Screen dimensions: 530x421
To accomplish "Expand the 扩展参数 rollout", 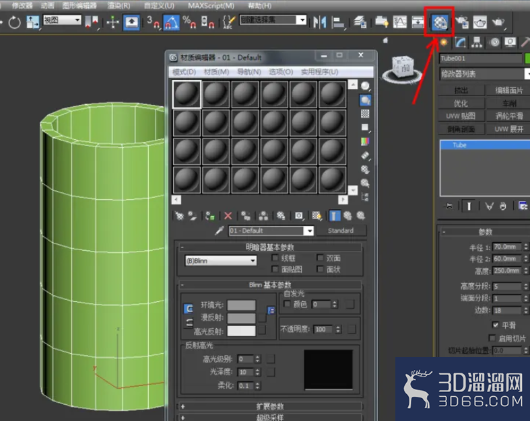I will pos(270,406).
